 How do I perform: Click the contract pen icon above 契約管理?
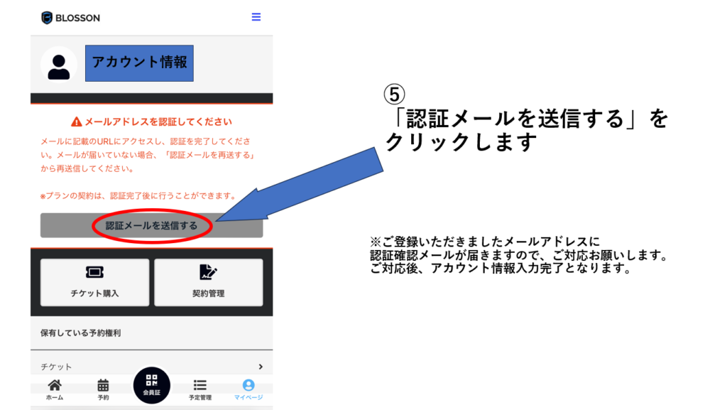208,273
